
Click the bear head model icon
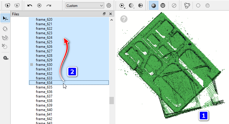click(x=187, y=5)
